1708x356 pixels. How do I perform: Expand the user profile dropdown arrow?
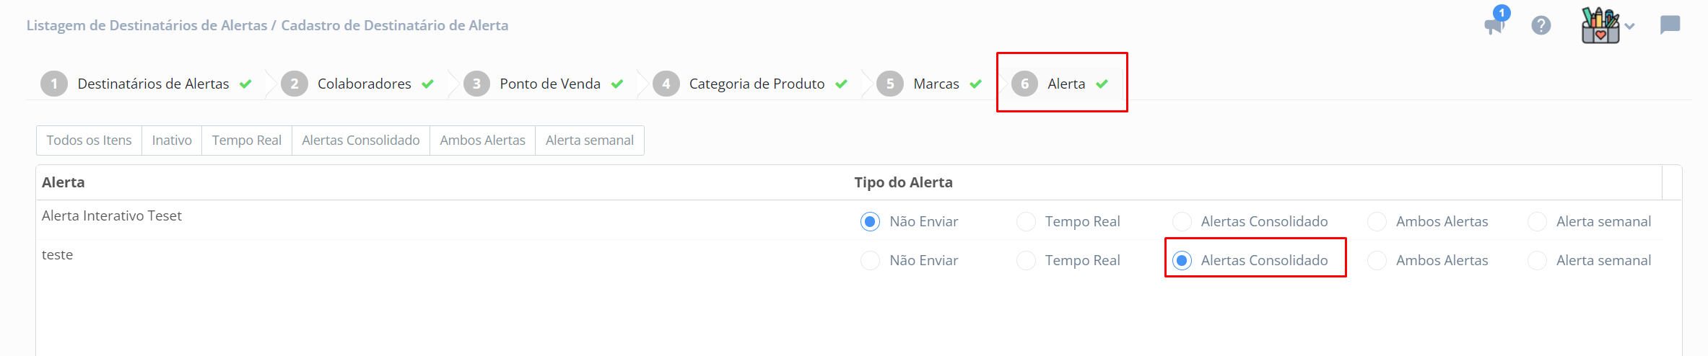[x=1630, y=27]
